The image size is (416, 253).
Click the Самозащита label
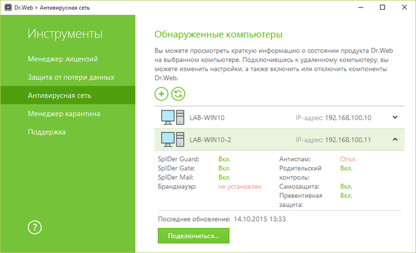[299, 186]
